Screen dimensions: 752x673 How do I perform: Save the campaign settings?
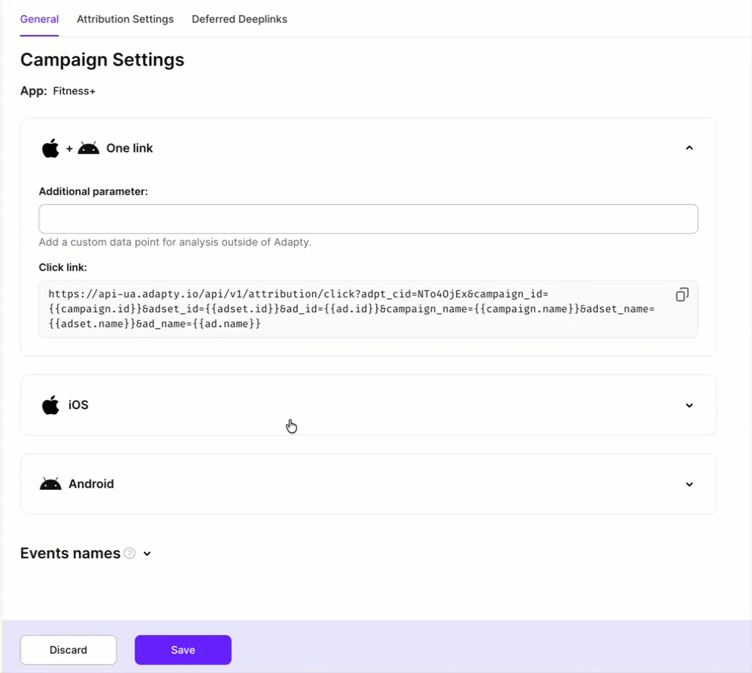pyautogui.click(x=182, y=649)
